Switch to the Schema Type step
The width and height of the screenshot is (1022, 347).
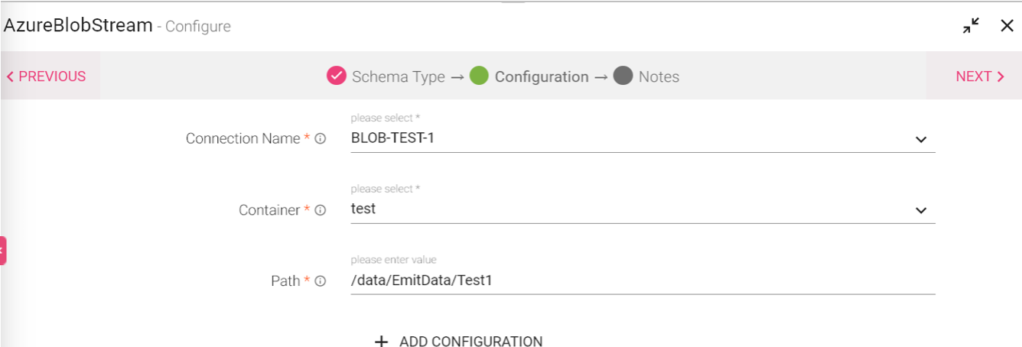point(398,76)
